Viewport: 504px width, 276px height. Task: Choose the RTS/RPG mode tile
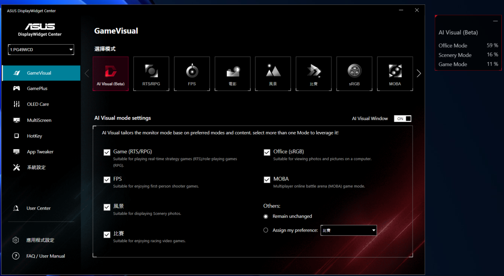[151, 74]
